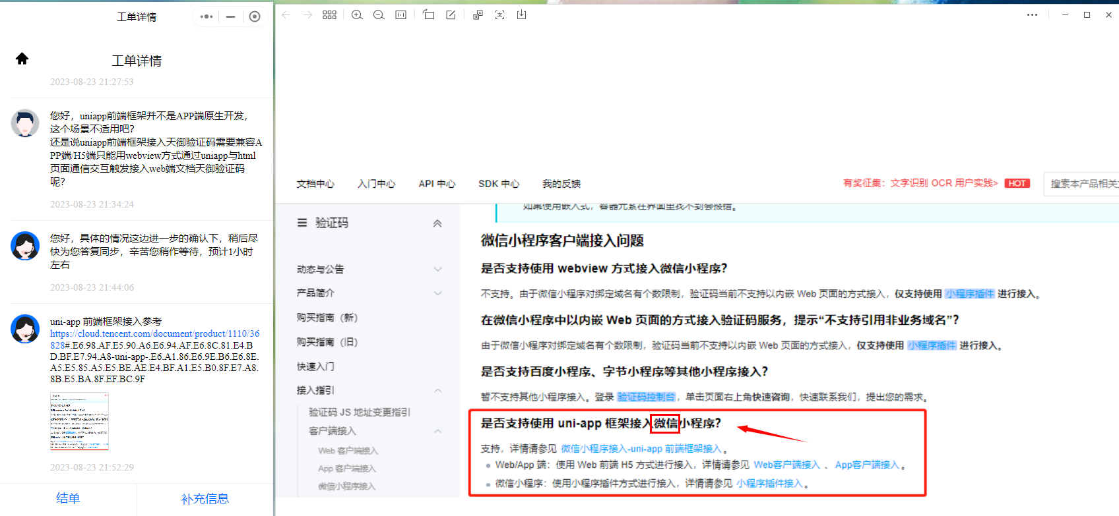
Task: Click 小程序插件 link under webview question
Action: [x=970, y=294]
